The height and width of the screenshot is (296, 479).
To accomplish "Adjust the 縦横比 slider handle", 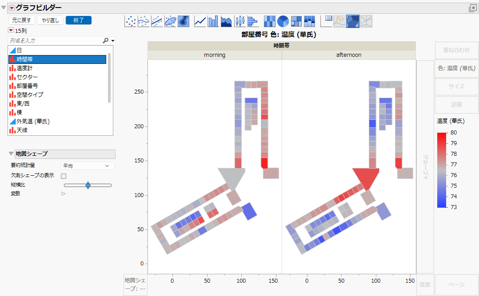I will 88,185.
